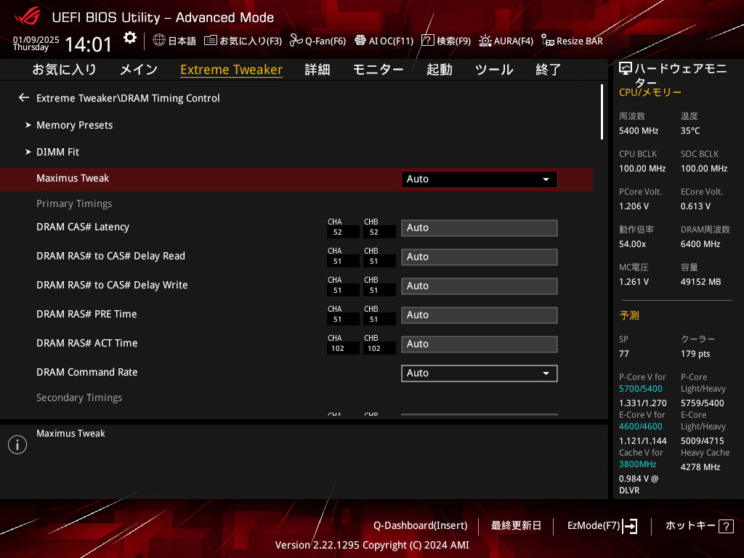The height and width of the screenshot is (558, 744).
Task: Open the search question mark icon
Action: point(428,41)
